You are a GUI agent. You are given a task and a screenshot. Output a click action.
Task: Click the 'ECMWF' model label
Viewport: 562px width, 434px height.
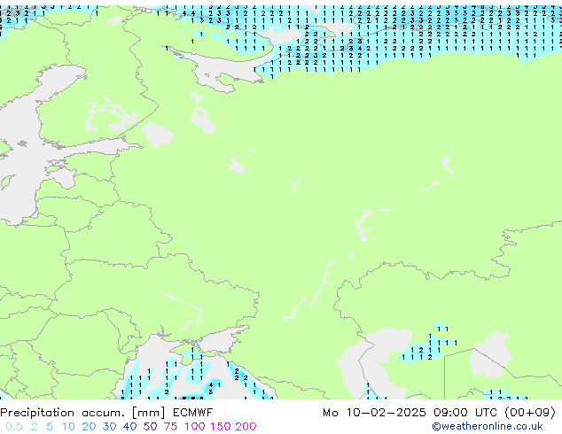coord(193,413)
